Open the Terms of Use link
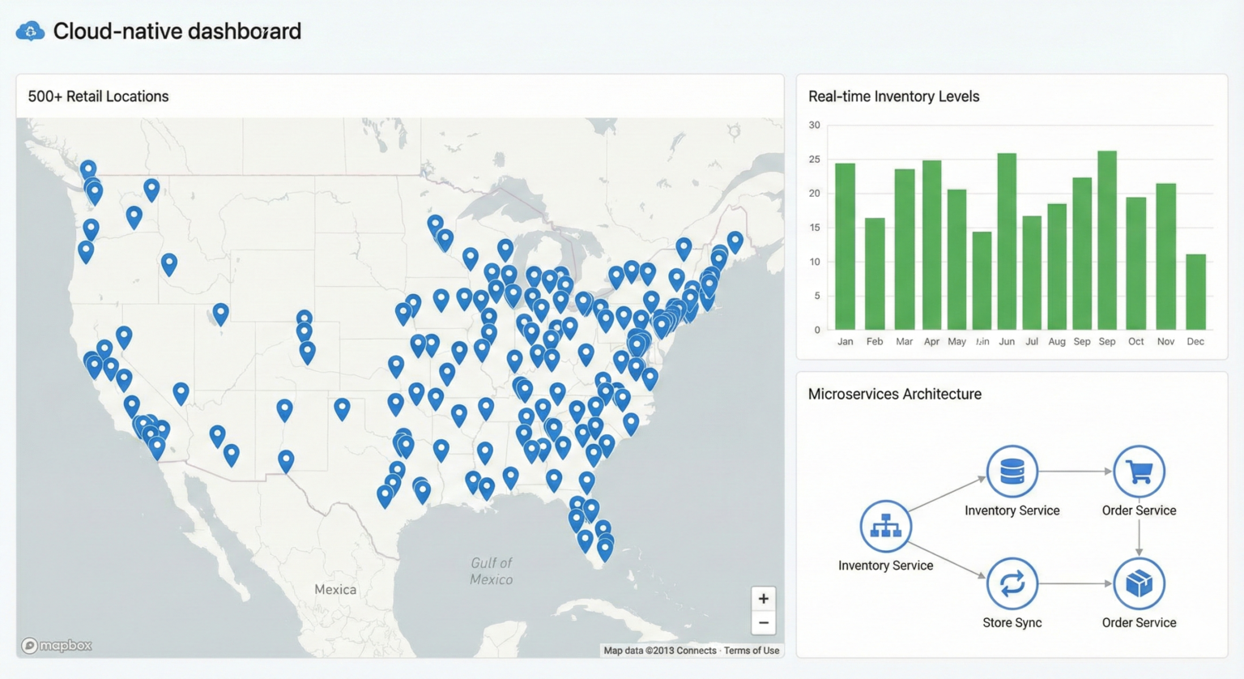 point(752,651)
